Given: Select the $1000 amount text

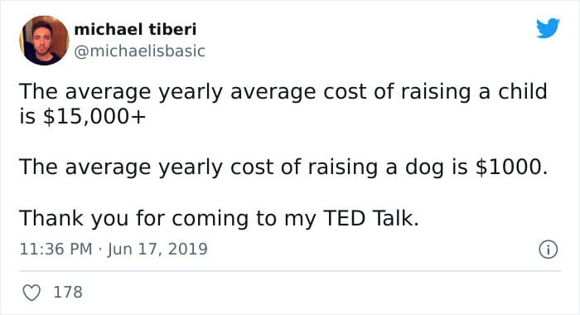Looking at the screenshot, I should (508, 167).
